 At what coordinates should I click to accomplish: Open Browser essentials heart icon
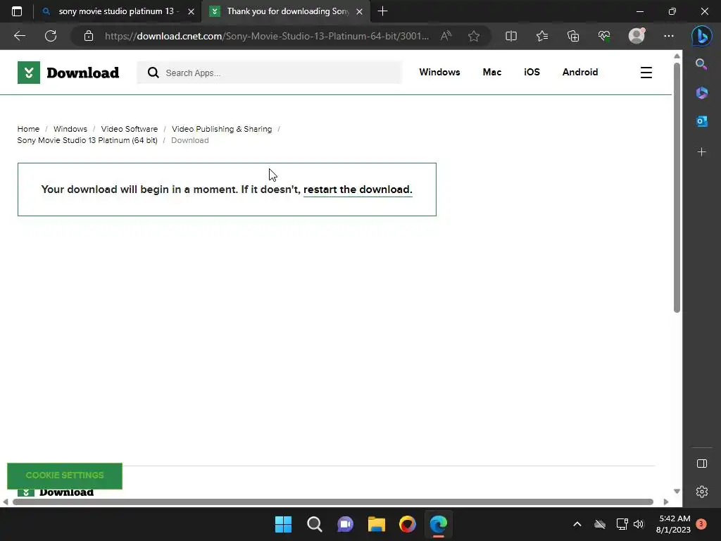pos(603,36)
